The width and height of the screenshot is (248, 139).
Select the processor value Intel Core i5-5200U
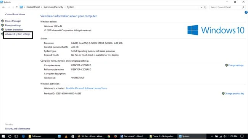(x=97, y=43)
